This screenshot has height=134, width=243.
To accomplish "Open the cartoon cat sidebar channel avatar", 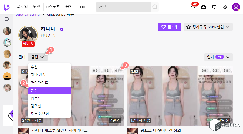I will pos(7,43).
